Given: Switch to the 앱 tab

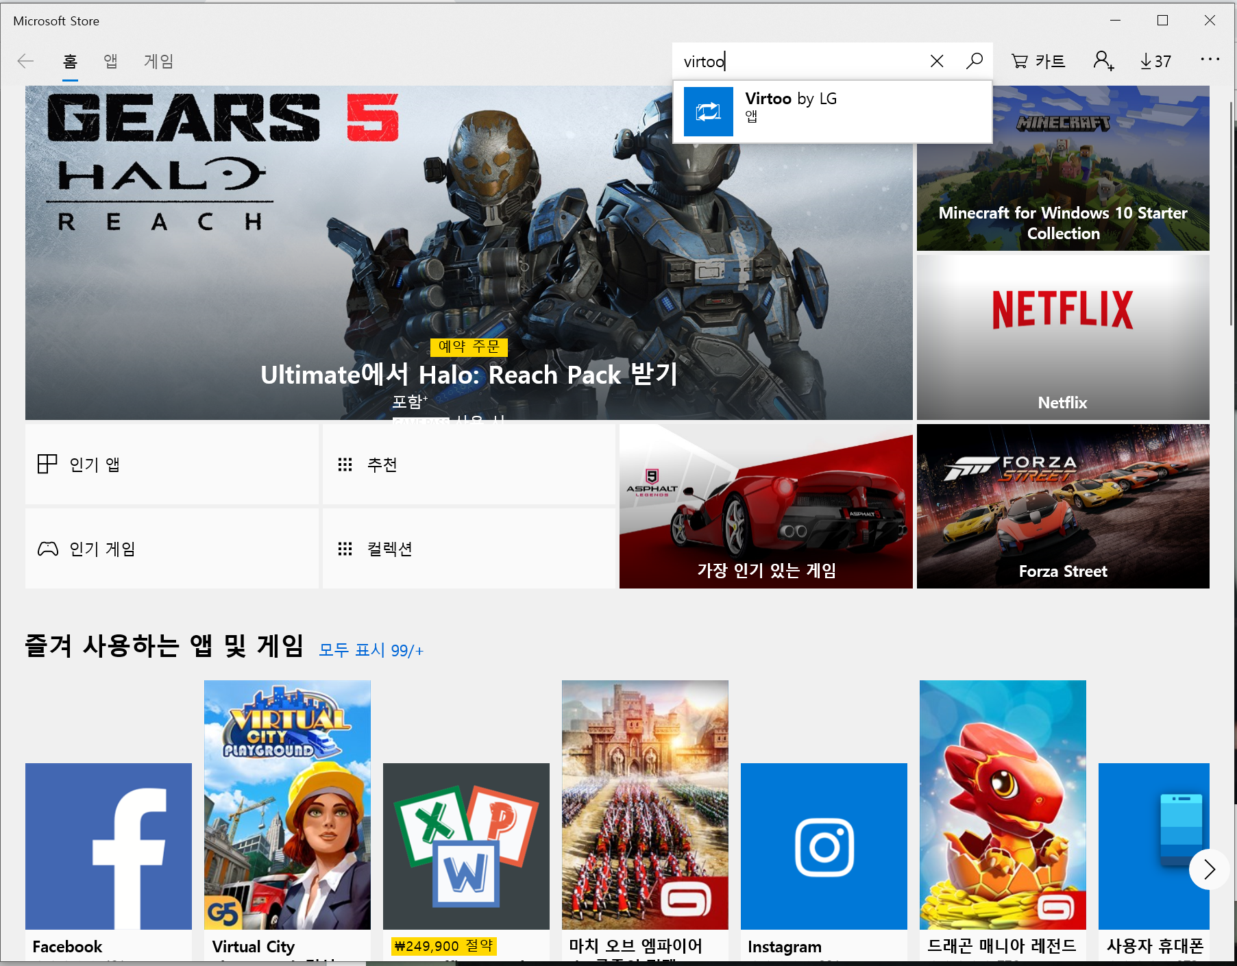Looking at the screenshot, I should [110, 62].
